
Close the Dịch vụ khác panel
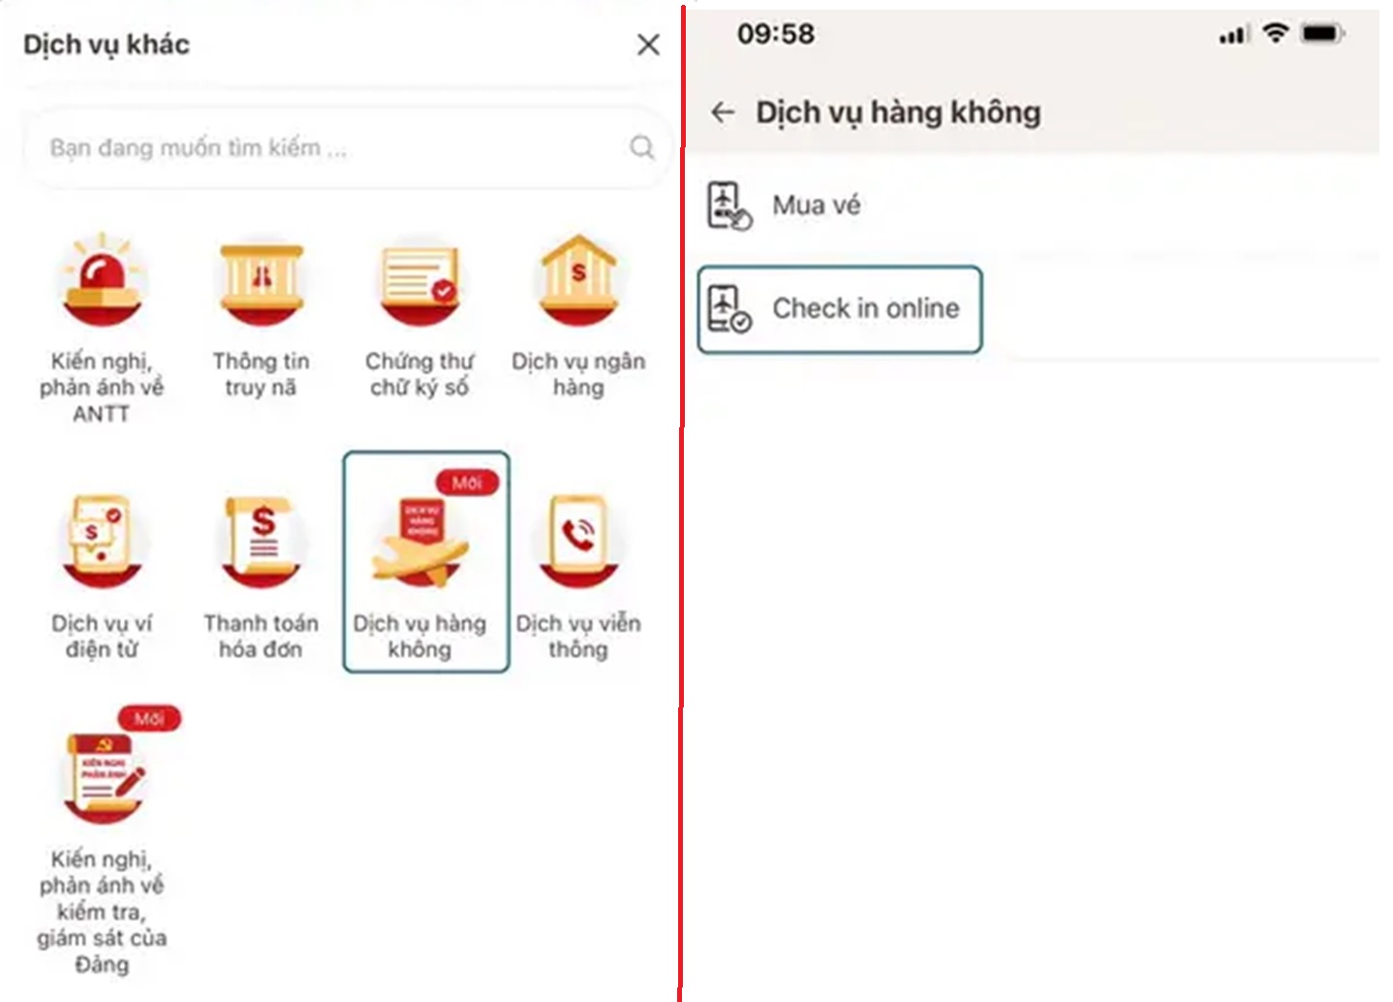tap(648, 45)
